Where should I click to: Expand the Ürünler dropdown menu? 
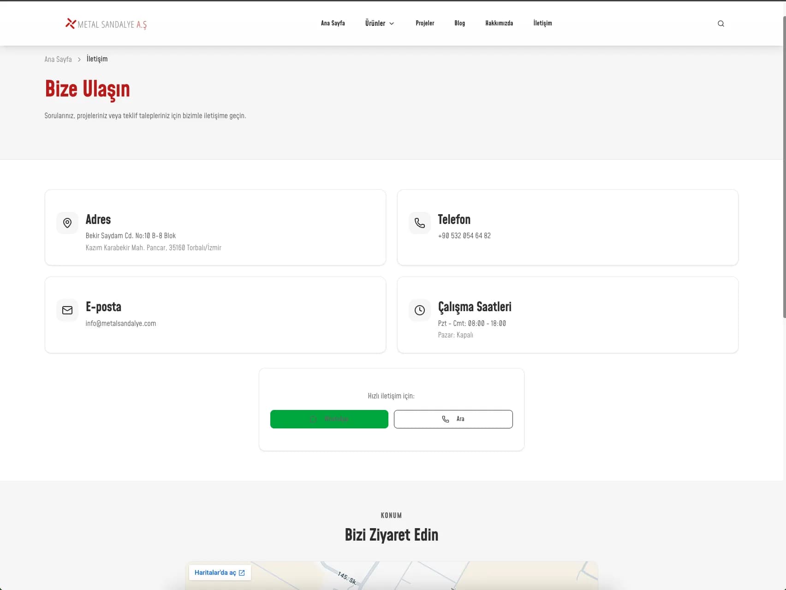(x=380, y=23)
